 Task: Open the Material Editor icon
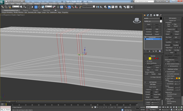coord(121,7)
